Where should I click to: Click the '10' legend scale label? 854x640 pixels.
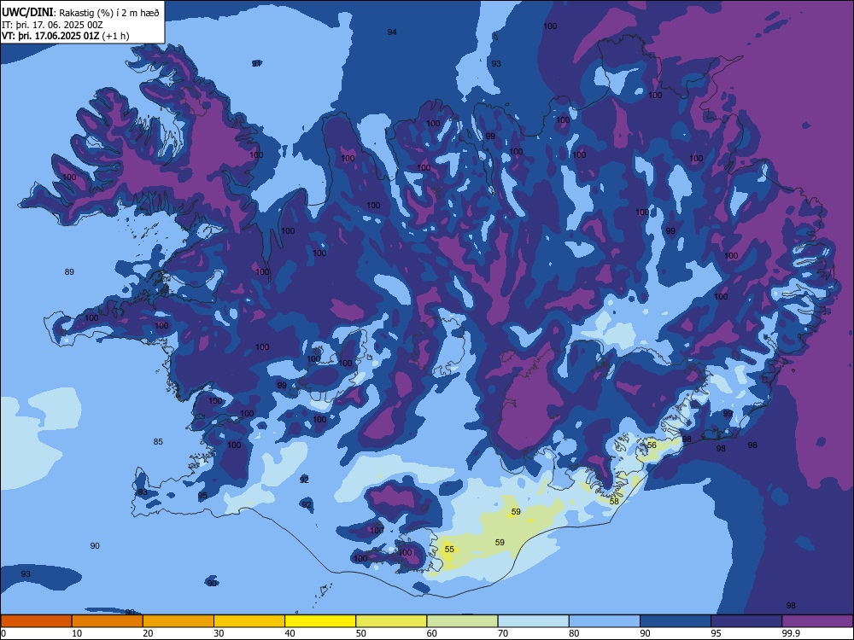coord(77,633)
